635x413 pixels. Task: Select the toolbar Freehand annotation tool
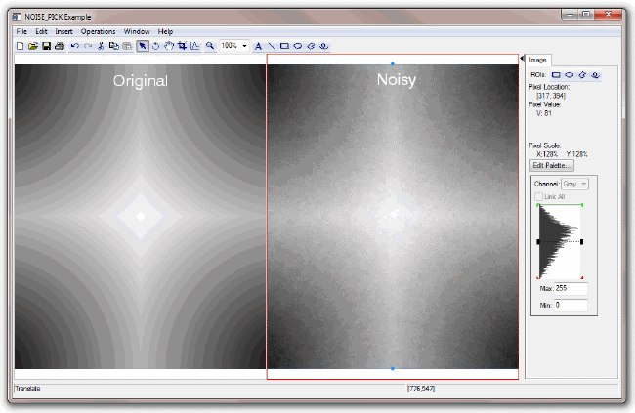324,46
